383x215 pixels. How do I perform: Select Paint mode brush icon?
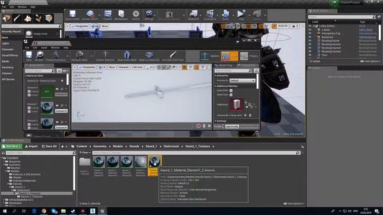(x=17, y=18)
